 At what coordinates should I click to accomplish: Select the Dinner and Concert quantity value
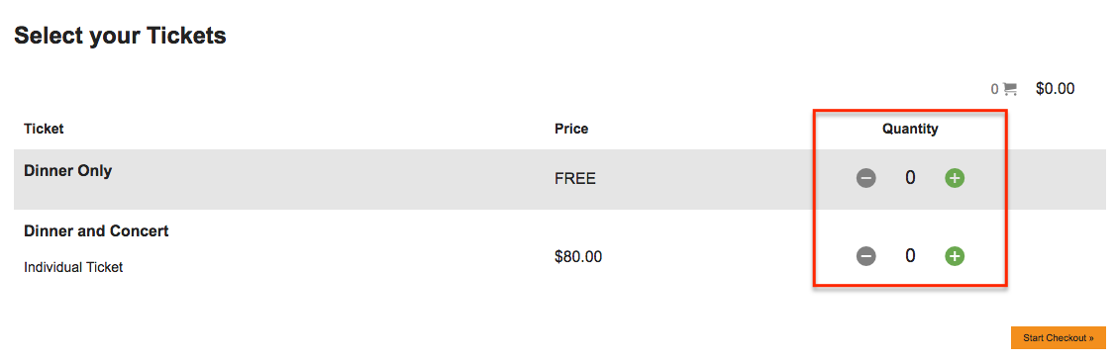tap(910, 256)
